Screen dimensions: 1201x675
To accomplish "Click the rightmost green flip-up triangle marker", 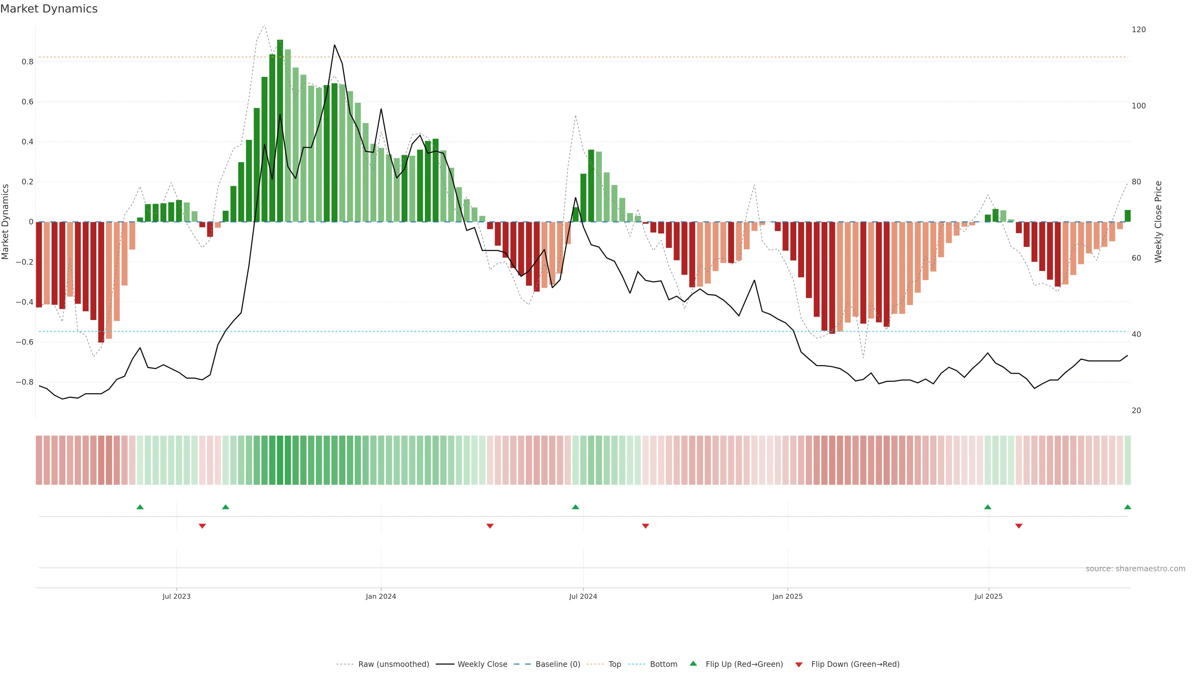I will click(x=1127, y=507).
